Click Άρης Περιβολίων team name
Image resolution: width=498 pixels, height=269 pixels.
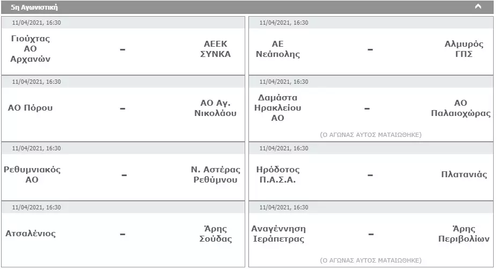click(463, 234)
